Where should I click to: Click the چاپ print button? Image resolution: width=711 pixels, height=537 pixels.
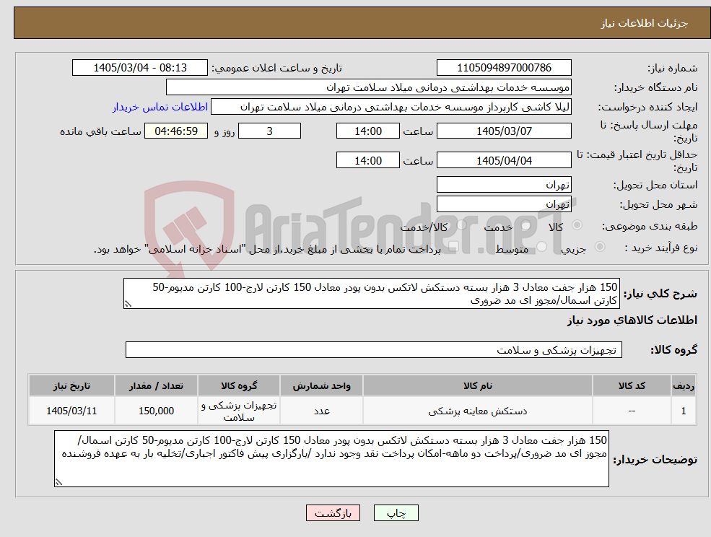[396, 513]
